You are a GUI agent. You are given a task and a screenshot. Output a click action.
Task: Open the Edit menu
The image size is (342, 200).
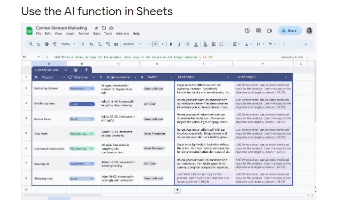point(48,33)
